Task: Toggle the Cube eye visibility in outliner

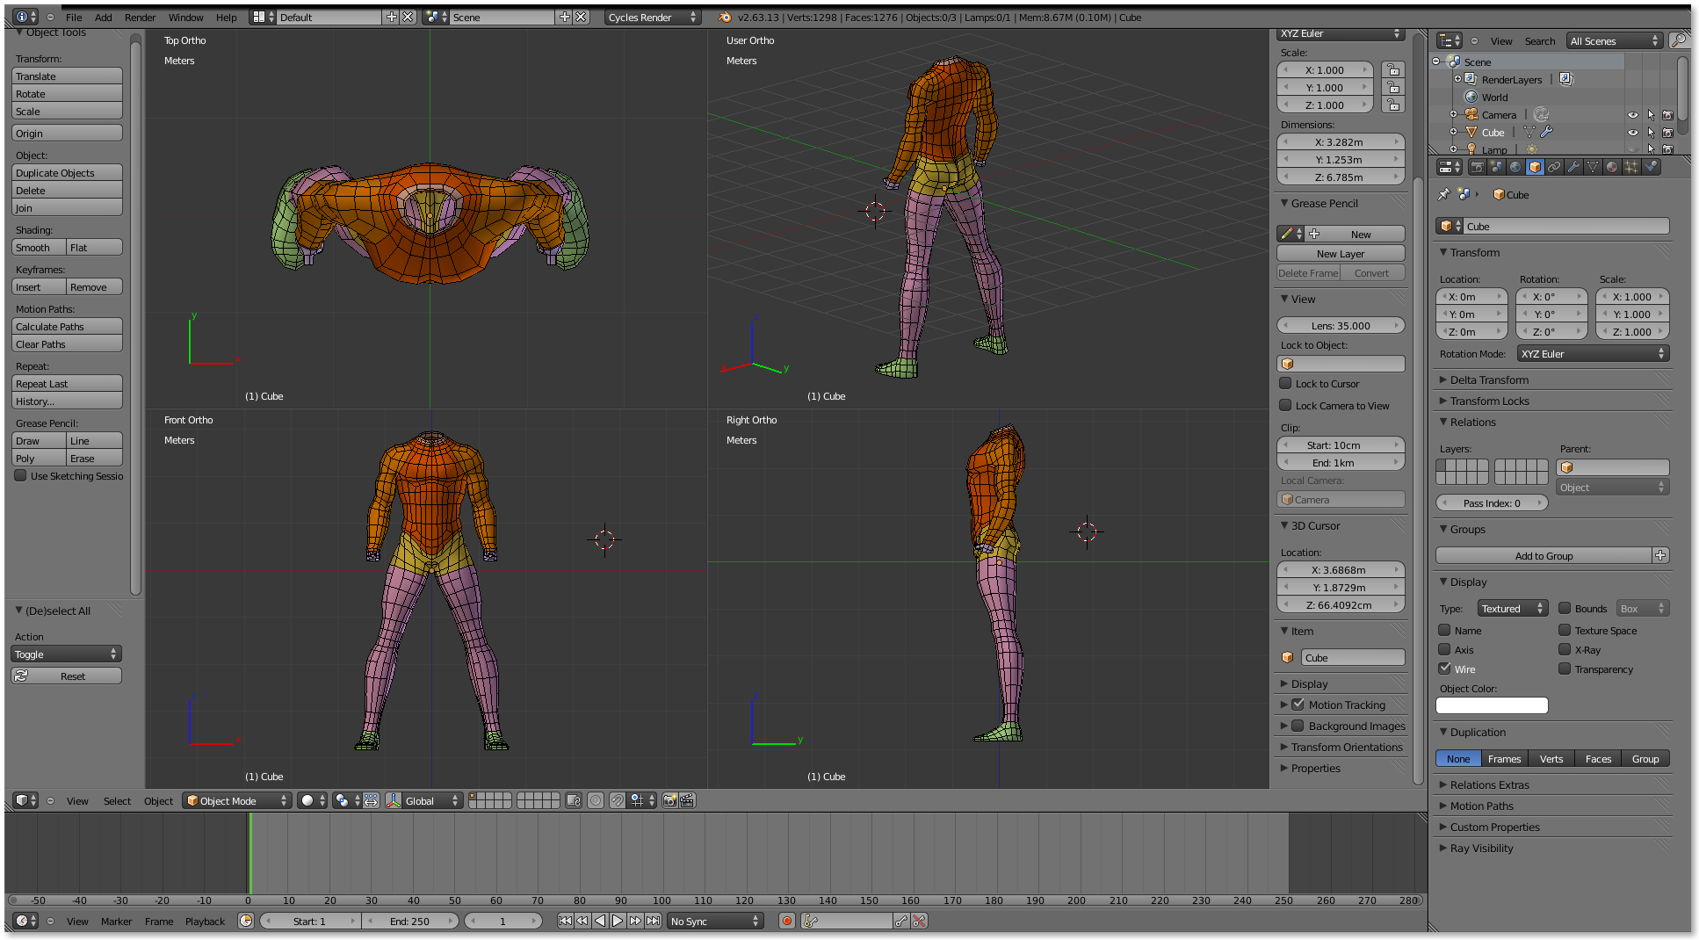Action: (1633, 133)
